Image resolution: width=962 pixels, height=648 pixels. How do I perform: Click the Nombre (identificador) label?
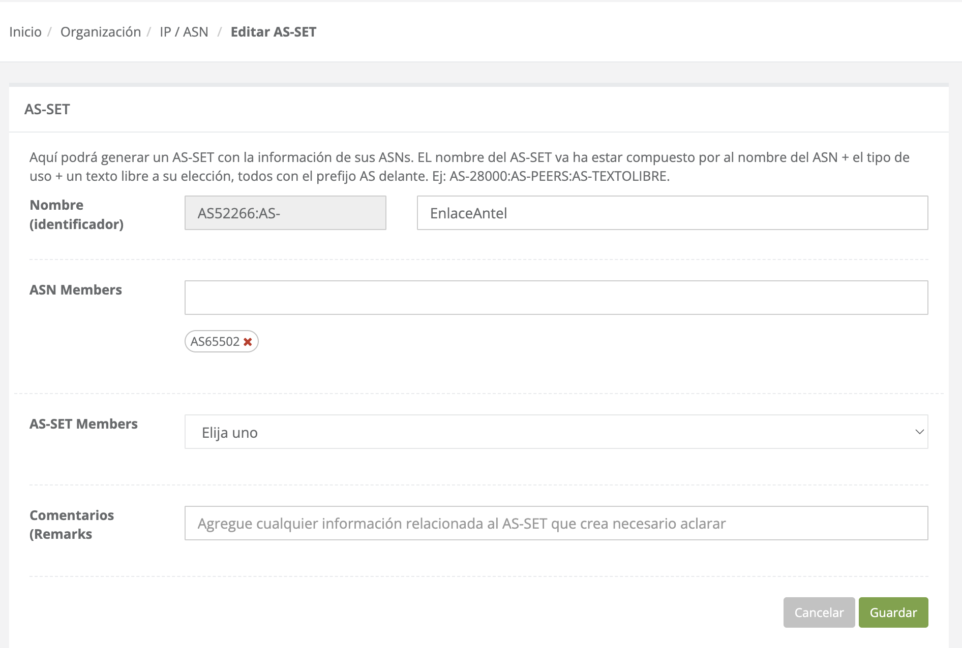(76, 214)
